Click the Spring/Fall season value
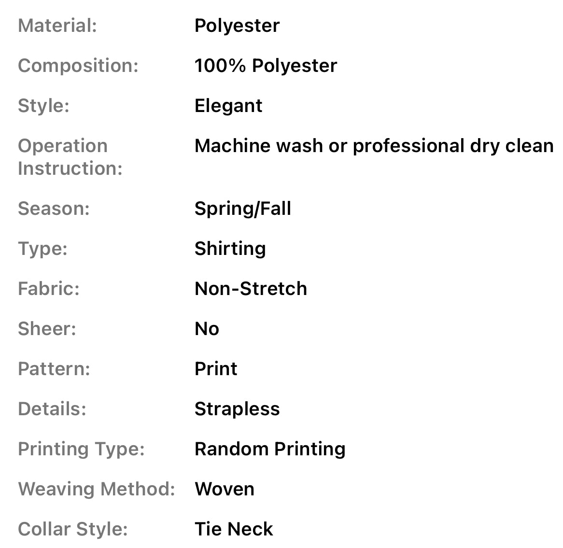Viewport: 563px width, 548px height. click(243, 209)
